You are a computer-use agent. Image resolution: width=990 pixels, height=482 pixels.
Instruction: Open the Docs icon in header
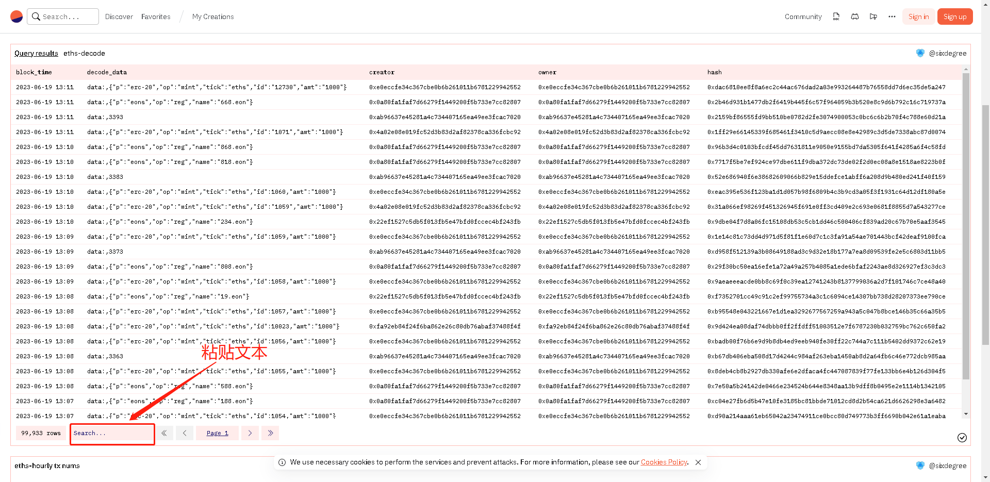[x=836, y=16]
